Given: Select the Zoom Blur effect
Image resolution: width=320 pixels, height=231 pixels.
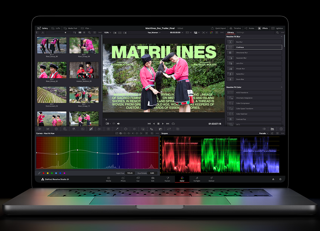Looking at the screenshot, I should [x=254, y=79].
